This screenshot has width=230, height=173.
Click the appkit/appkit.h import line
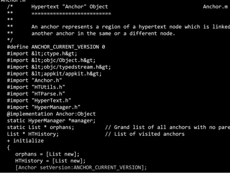[54, 74]
